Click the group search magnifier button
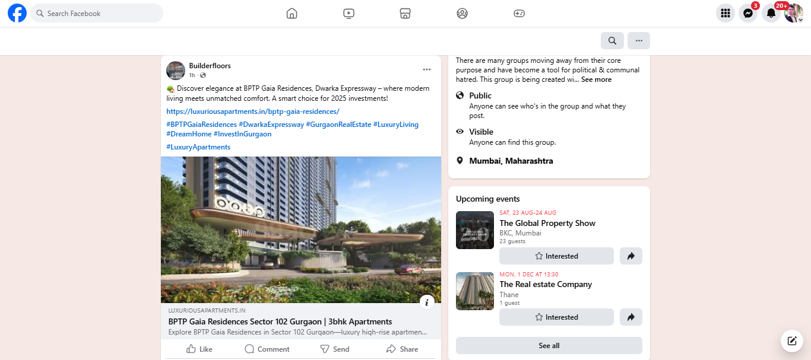Image resolution: width=811 pixels, height=360 pixels. click(x=612, y=40)
